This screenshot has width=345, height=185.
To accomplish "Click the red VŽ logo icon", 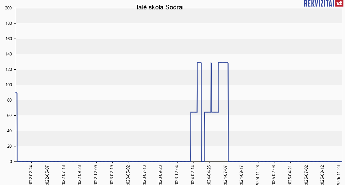I will 339,3.
